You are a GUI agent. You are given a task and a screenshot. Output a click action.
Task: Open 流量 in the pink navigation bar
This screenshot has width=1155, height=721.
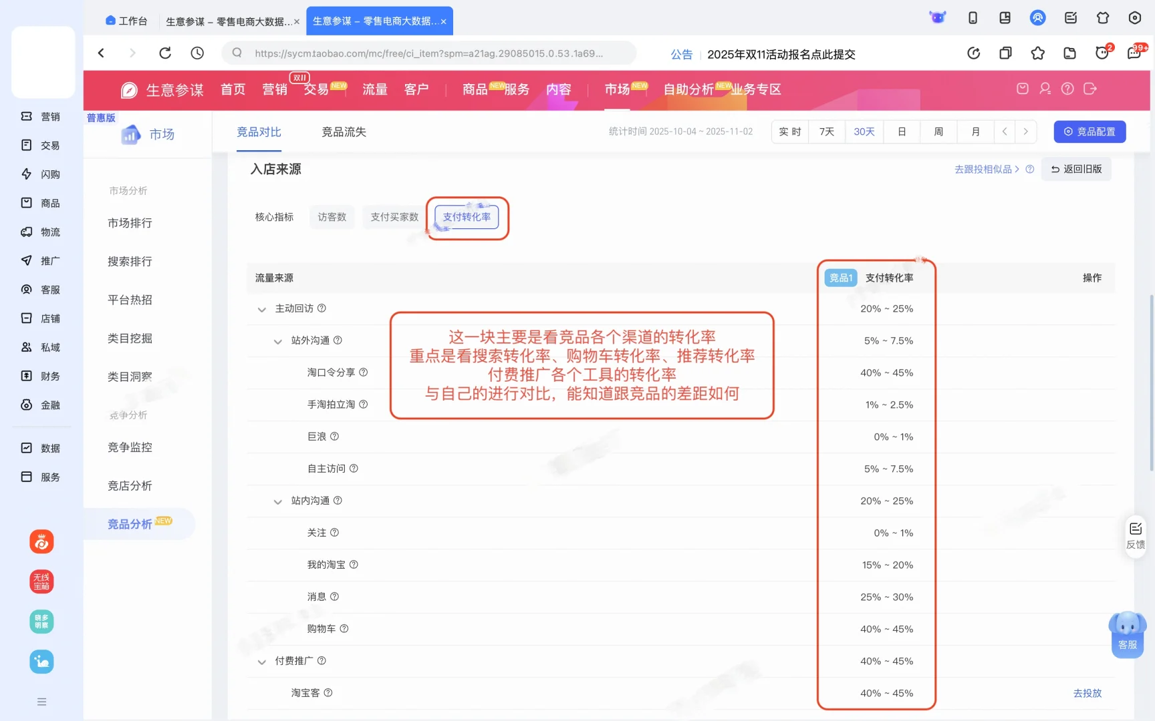click(375, 89)
